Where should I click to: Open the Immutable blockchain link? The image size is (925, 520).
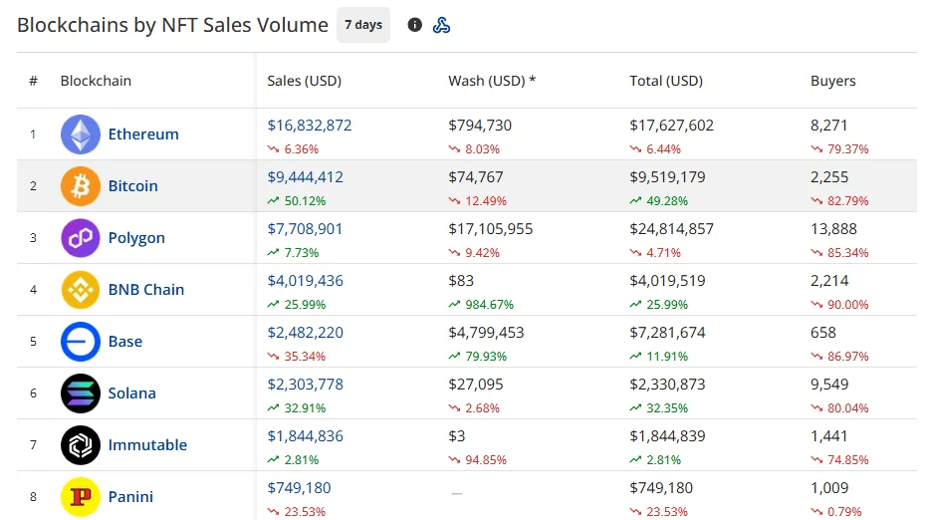[147, 445]
